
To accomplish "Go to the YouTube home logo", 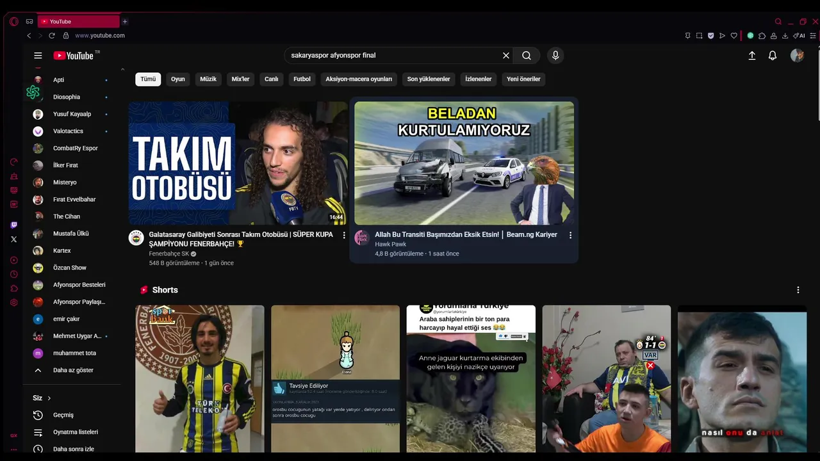I will tap(74, 56).
